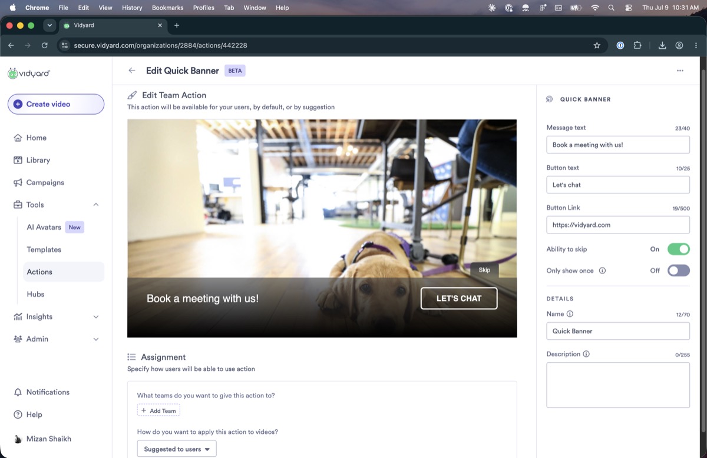Click the Chrome downloads icon

pyautogui.click(x=662, y=45)
